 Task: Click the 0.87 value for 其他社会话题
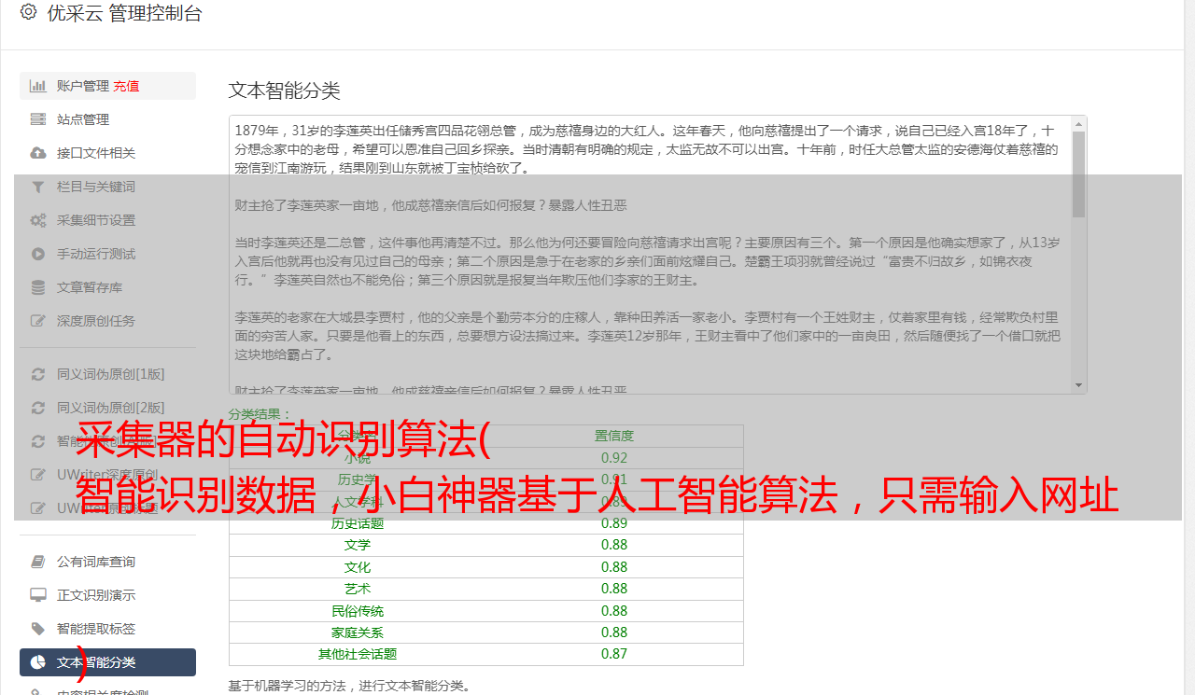click(614, 655)
